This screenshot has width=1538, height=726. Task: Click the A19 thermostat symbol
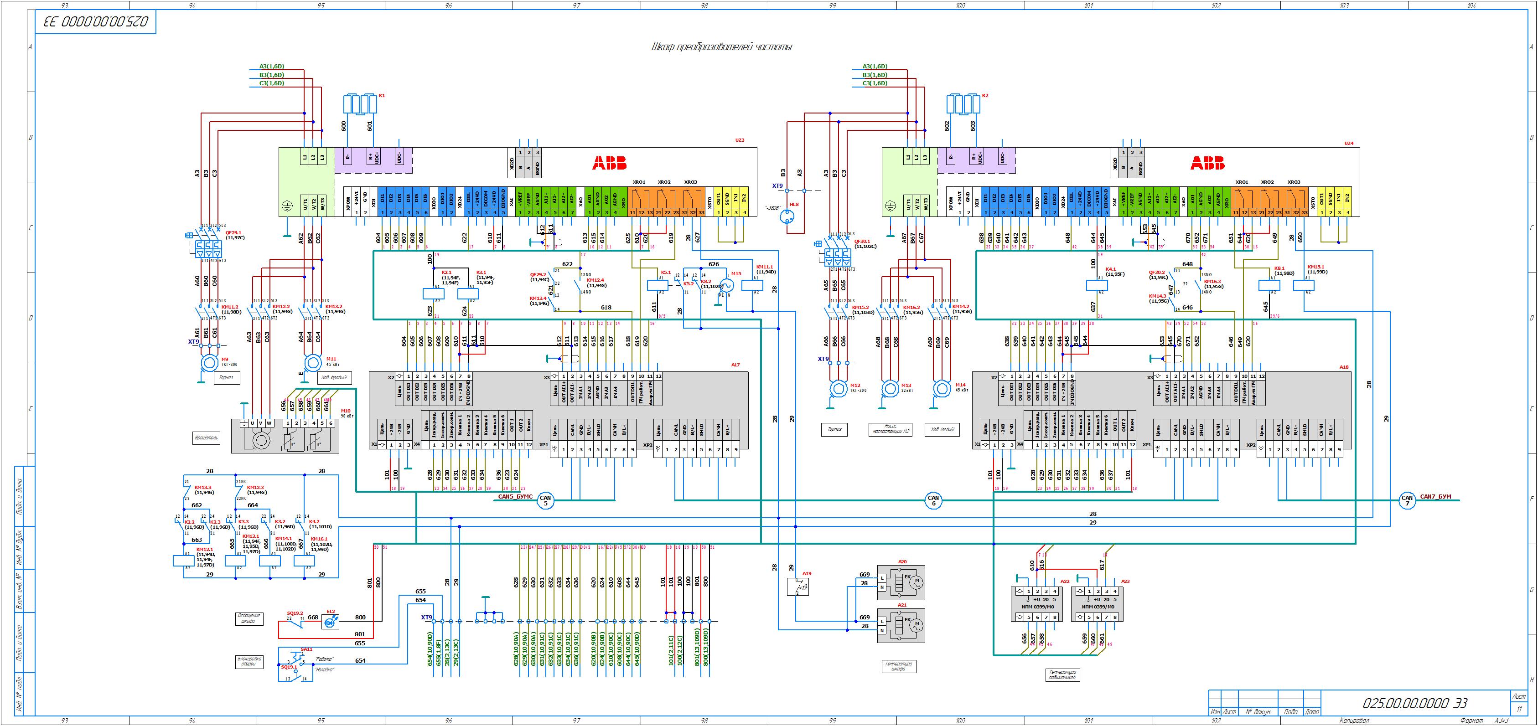coord(798,587)
